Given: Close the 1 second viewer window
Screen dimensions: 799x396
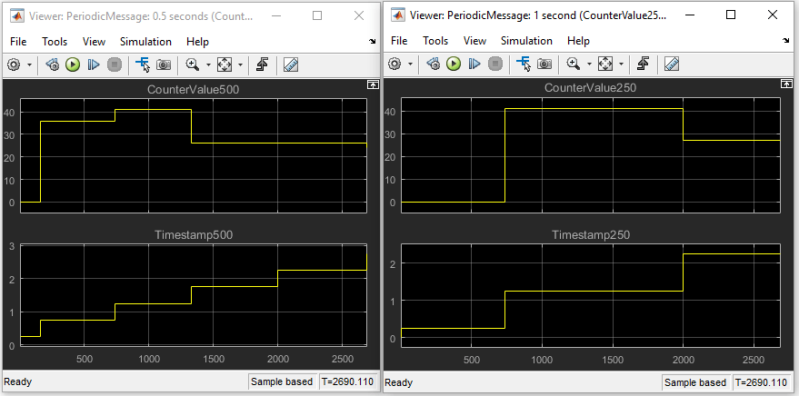Looking at the screenshot, I should click(773, 15).
